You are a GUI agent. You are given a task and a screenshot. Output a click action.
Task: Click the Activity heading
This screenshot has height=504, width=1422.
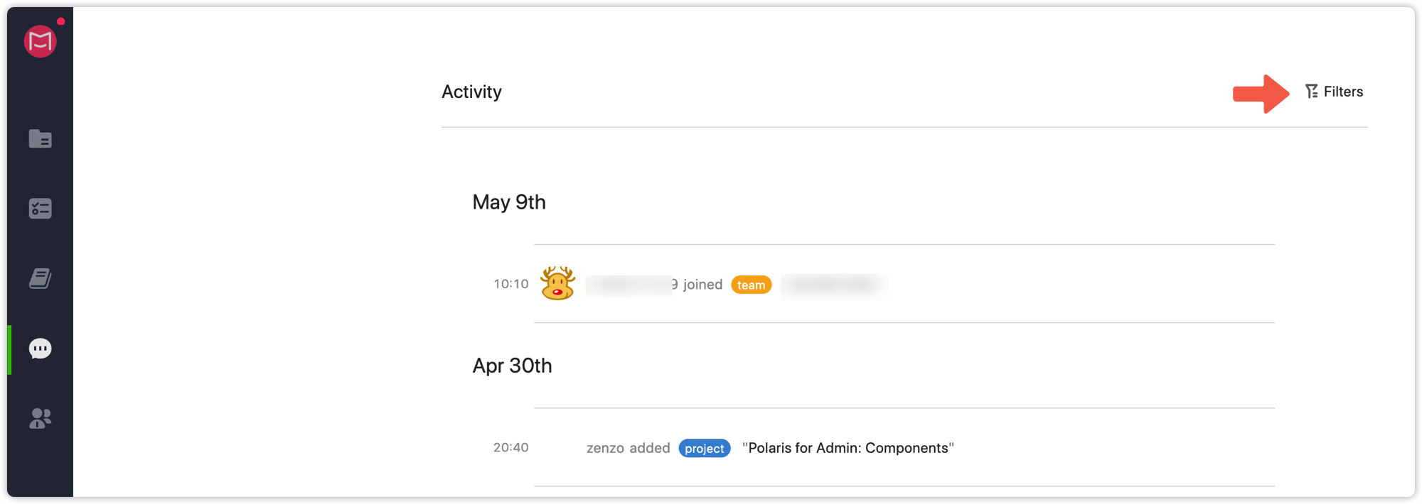click(471, 92)
